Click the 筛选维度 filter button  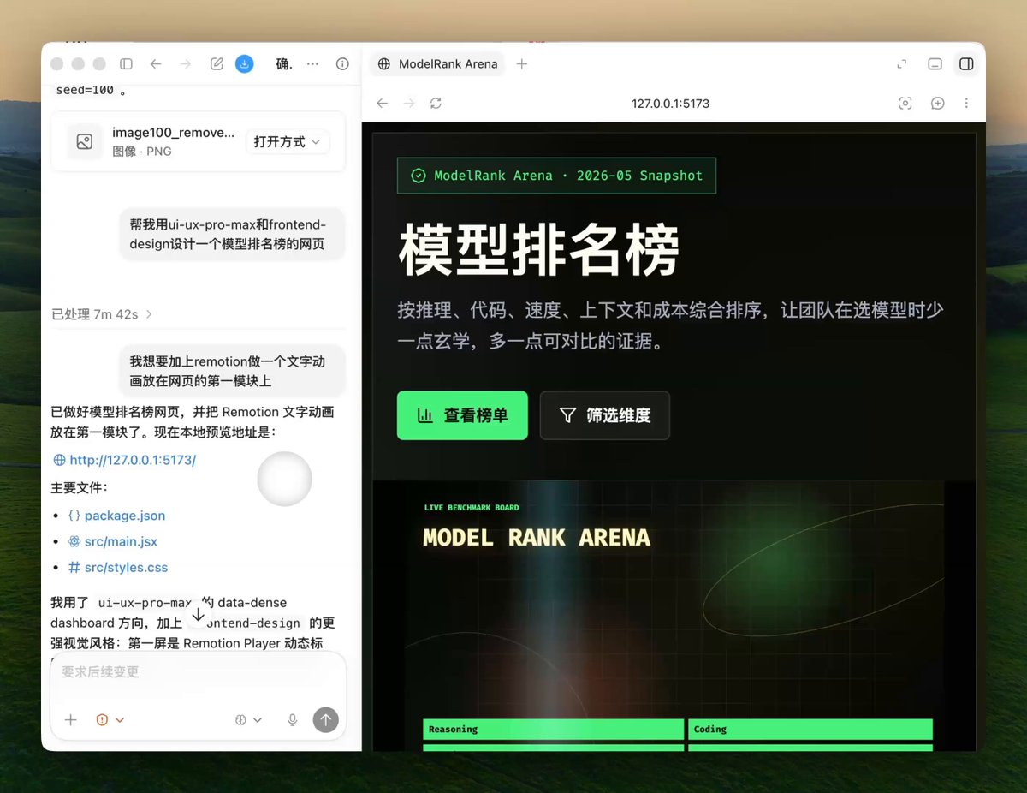(605, 415)
